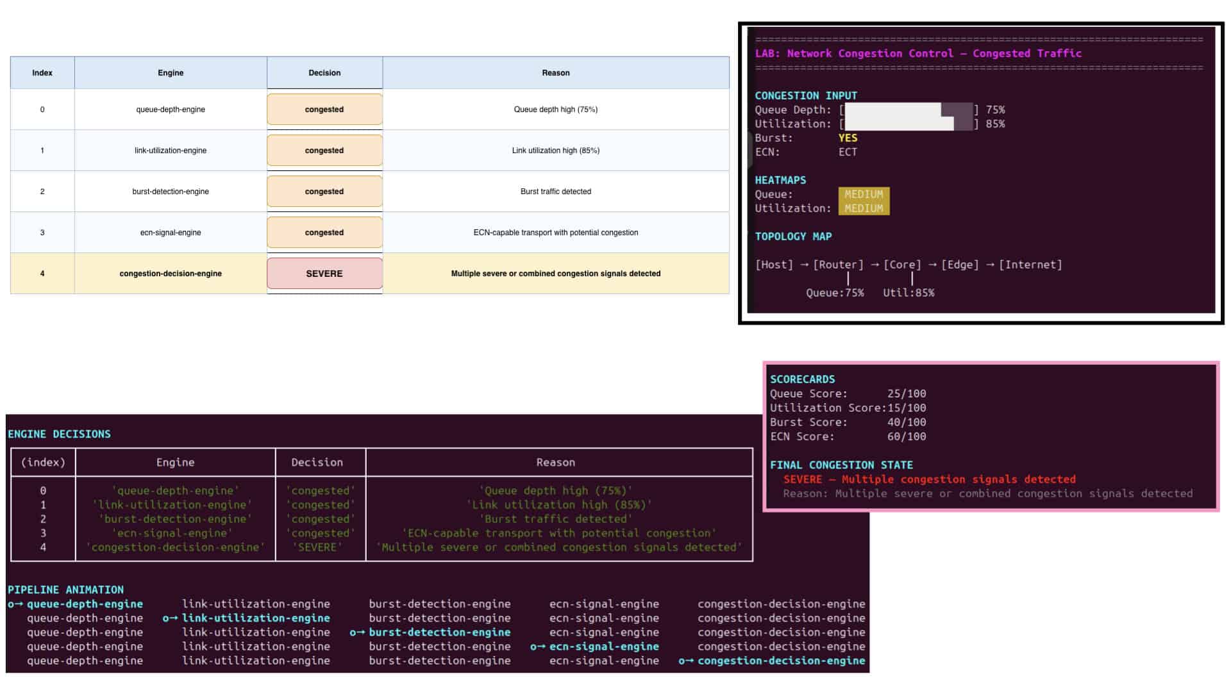Click the [Core] topology node
Screen dimensions: 1231x692
pos(902,265)
